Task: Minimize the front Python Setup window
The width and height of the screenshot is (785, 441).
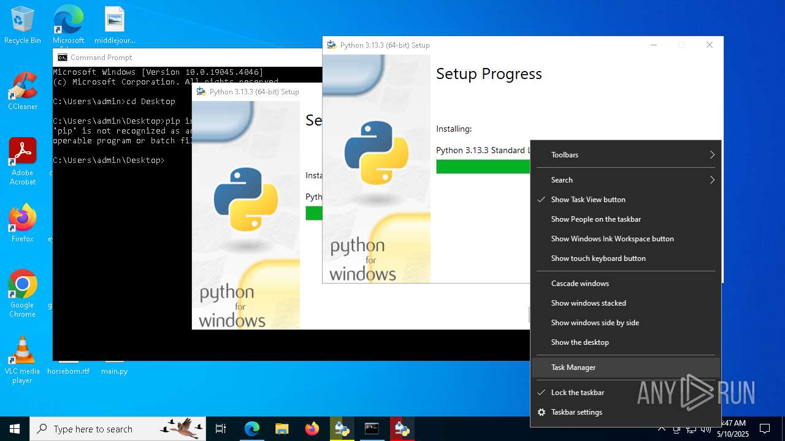Action: (654, 45)
